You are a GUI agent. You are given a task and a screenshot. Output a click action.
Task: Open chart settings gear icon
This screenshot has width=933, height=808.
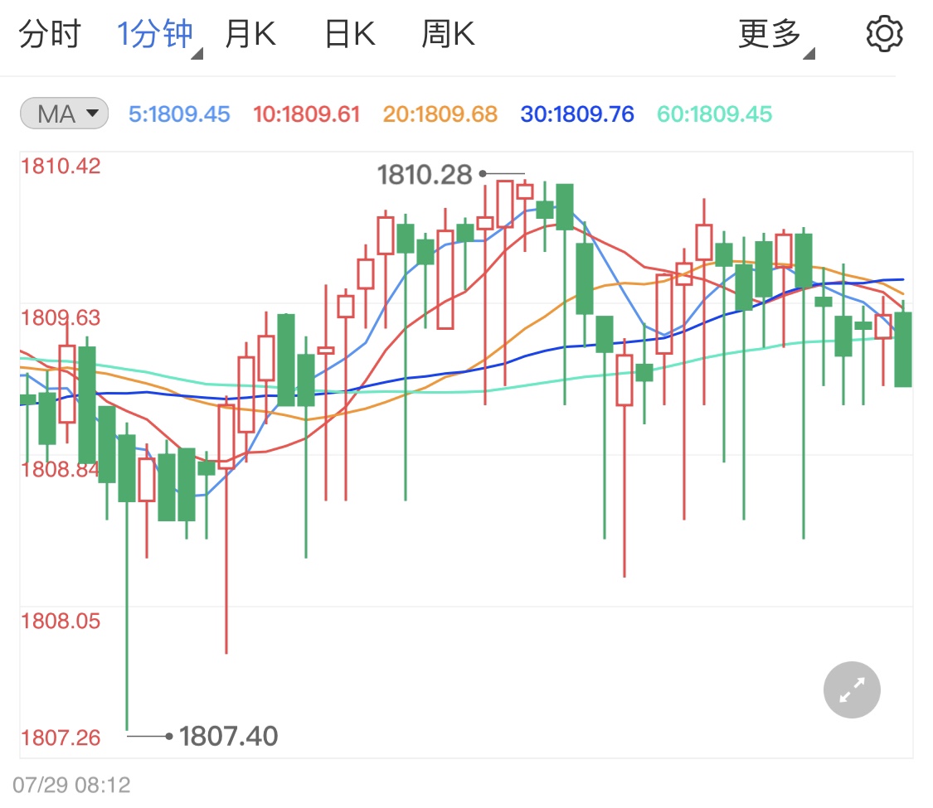click(884, 35)
